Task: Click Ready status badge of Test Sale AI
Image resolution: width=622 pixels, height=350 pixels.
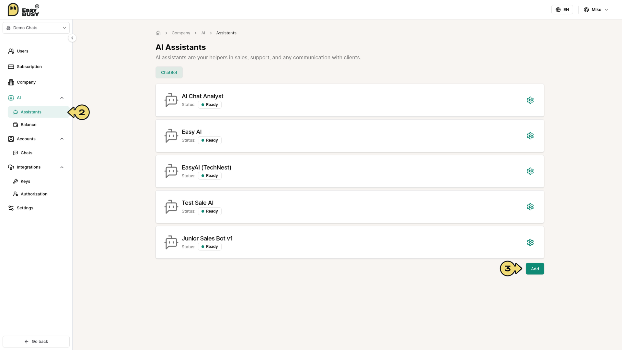Action: point(210,211)
